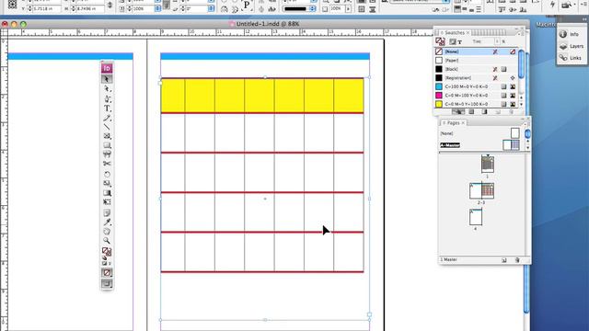Select the Pencil tool
Image resolution: width=589 pixels, height=331 pixels.
point(107,118)
